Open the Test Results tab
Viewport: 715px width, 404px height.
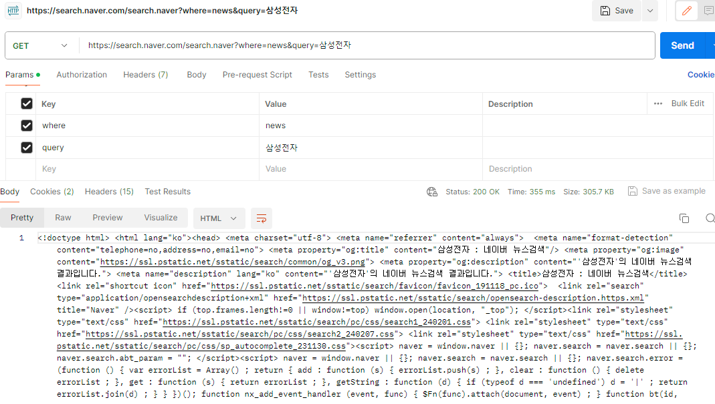pyautogui.click(x=168, y=192)
